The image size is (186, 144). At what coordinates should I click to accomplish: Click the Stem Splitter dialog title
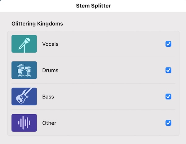point(94,6)
